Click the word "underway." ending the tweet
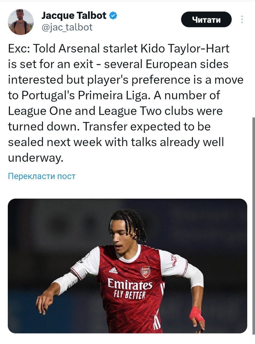Viewport: 255px width, 344px height. (x=35, y=158)
